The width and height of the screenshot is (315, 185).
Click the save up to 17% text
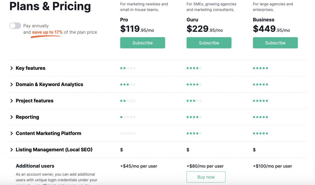click(x=47, y=32)
